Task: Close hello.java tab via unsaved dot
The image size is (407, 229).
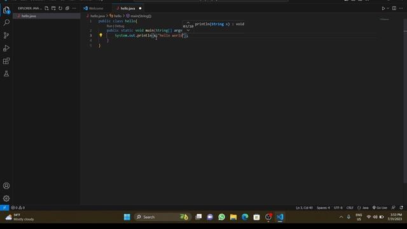Action: point(140,8)
